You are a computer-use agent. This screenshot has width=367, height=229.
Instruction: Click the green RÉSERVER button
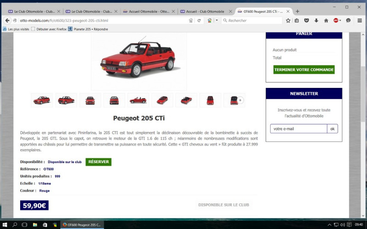pos(99,162)
